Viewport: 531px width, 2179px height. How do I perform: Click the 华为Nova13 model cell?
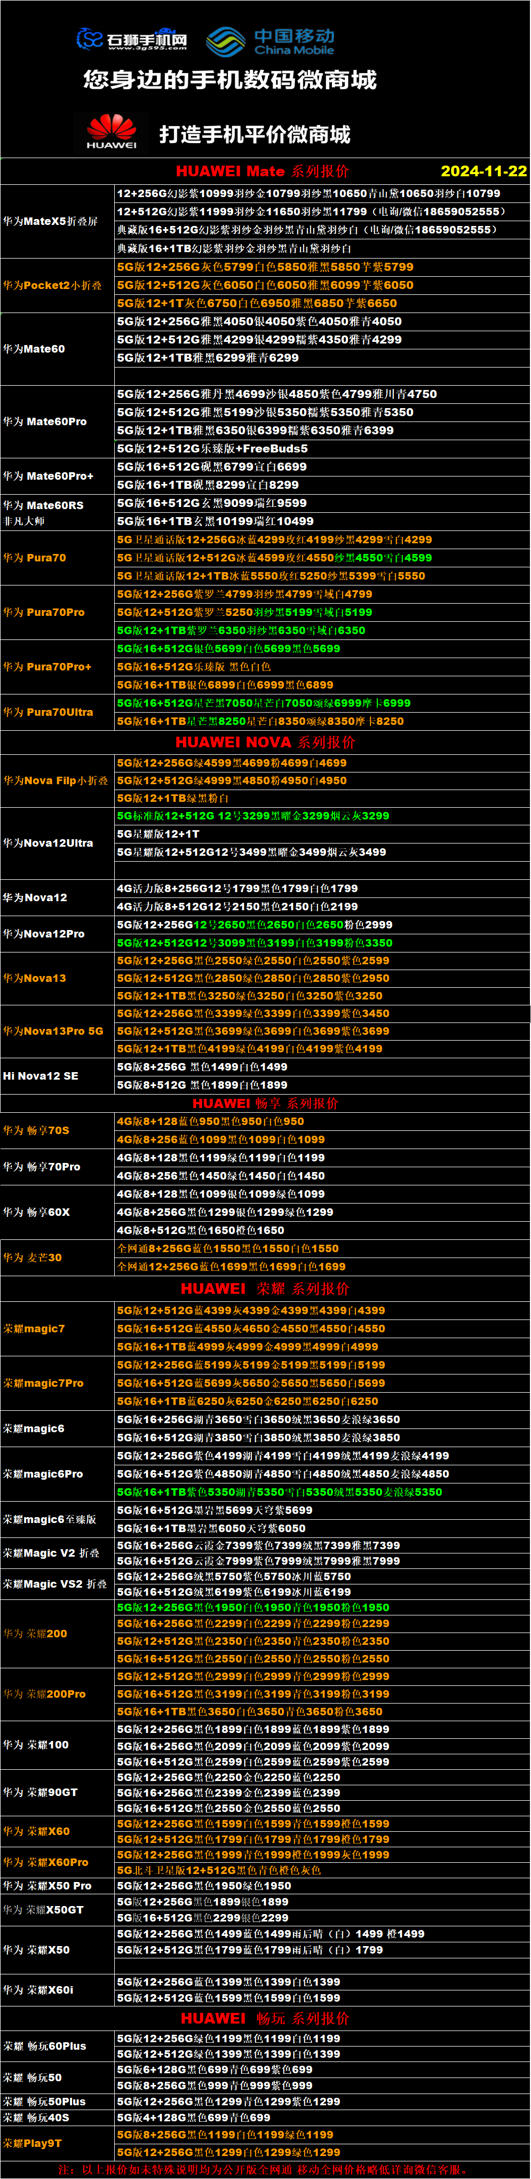(57, 978)
